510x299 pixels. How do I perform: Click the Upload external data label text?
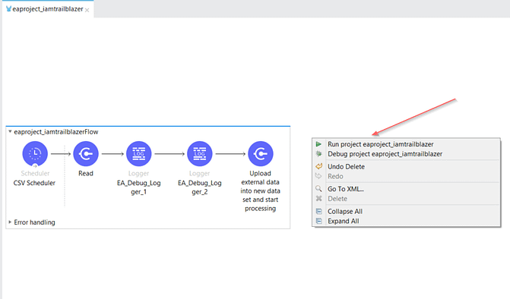click(260, 191)
